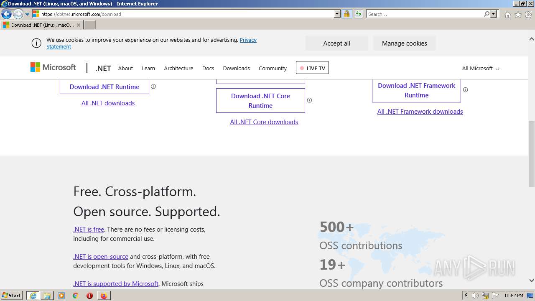535x301 pixels.
Task: Open the About menu item
Action: (125, 68)
